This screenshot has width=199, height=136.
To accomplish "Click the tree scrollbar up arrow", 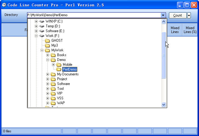I will click(164, 21).
